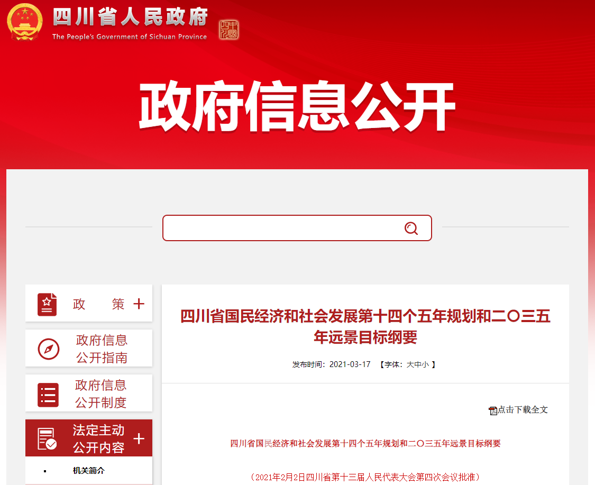Viewport: 595px width, 485px height.
Task: Click the national emblem logo
Action: coord(25,22)
